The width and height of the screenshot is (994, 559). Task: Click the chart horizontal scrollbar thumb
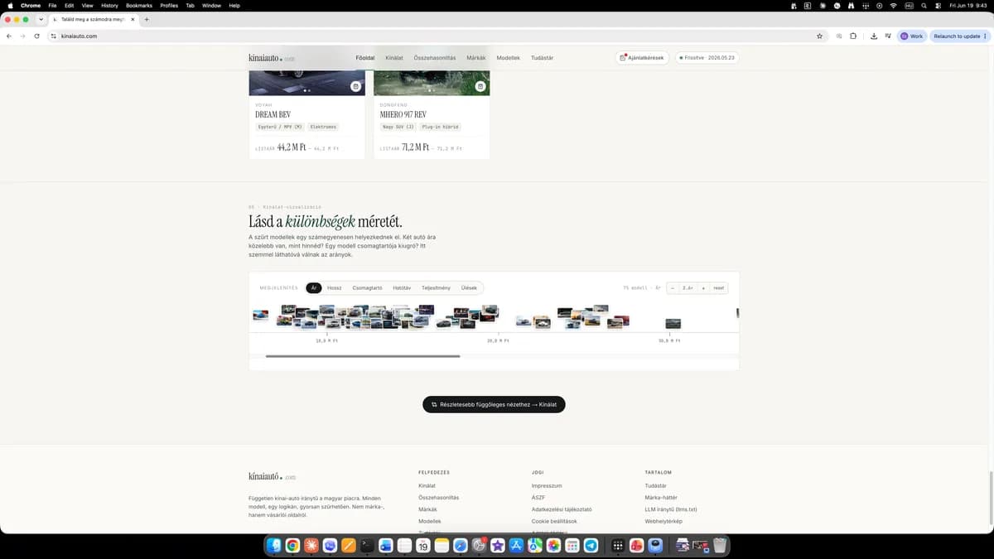(x=363, y=356)
